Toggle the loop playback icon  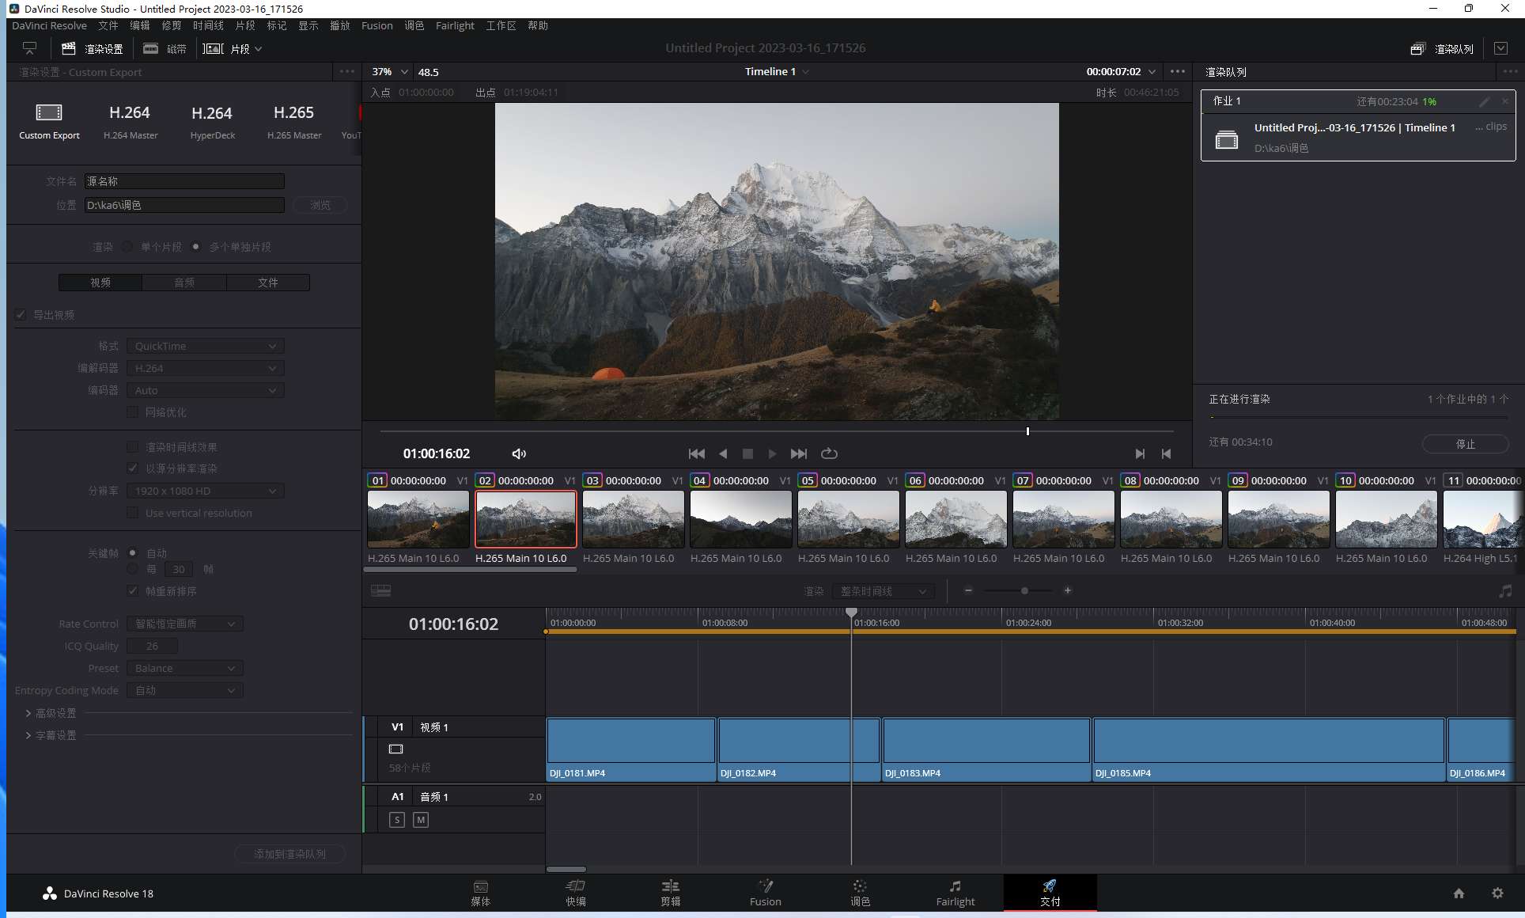[829, 453]
